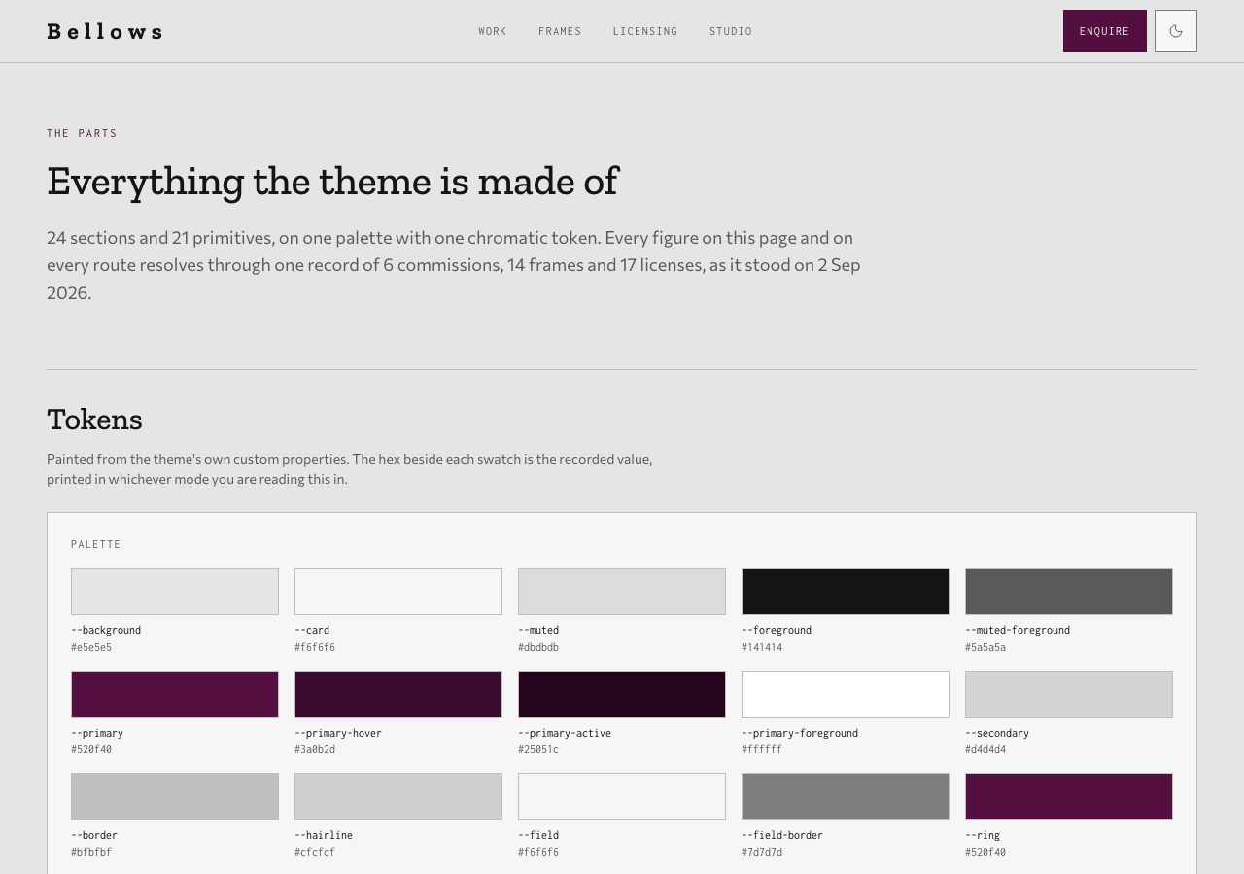Click the hex value #141414
The height and width of the screenshot is (874, 1244).
point(762,647)
